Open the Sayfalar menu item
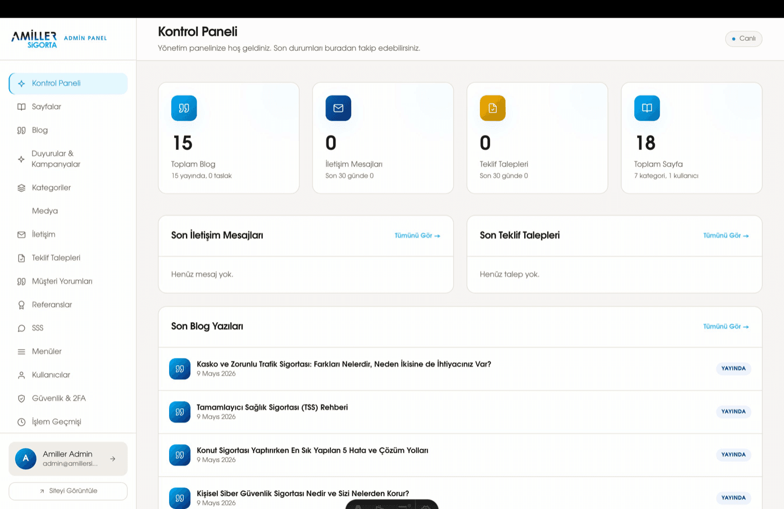This screenshot has height=509, width=784. pos(68,107)
